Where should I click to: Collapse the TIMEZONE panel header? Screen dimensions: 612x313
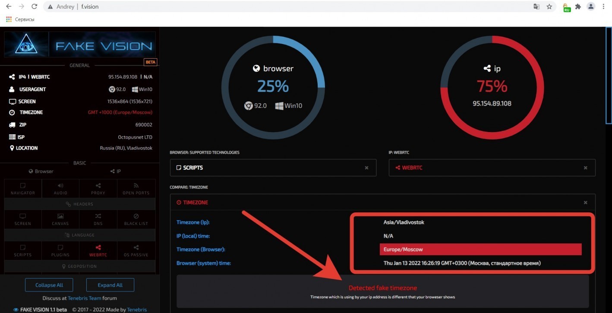(383, 202)
